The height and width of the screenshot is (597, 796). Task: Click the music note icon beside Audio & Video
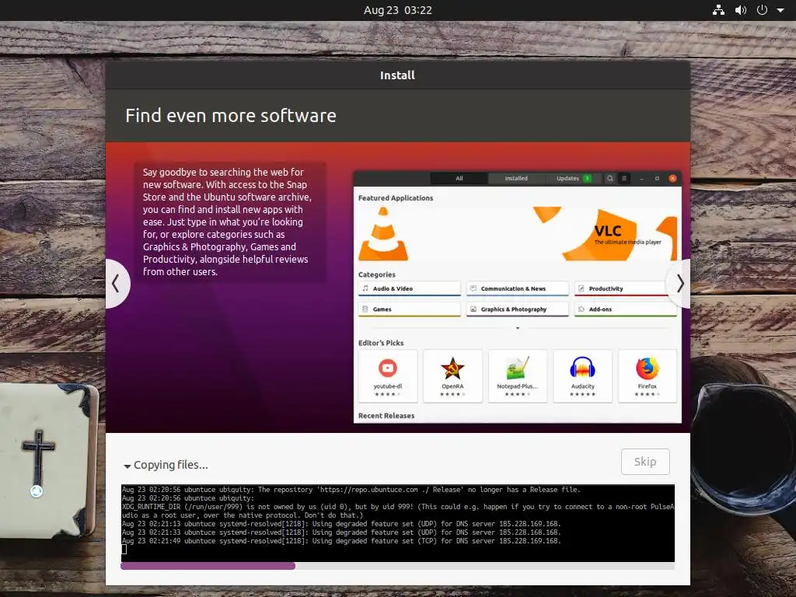(x=365, y=288)
